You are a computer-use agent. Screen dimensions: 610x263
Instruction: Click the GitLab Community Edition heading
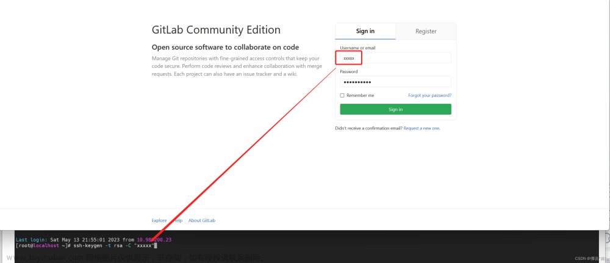(216, 30)
